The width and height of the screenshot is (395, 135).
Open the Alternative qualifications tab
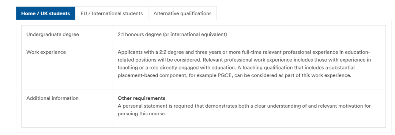[x=183, y=13]
